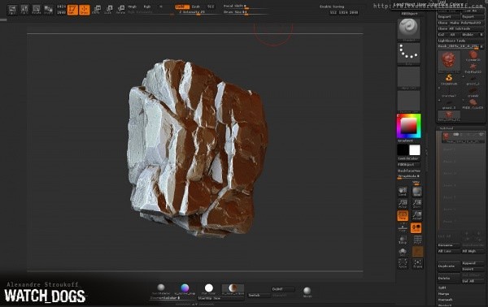Activate the orange Edit mode button

click(x=72, y=10)
